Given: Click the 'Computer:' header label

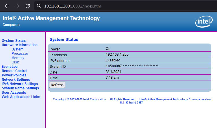Looking at the screenshot, I should [11, 25].
